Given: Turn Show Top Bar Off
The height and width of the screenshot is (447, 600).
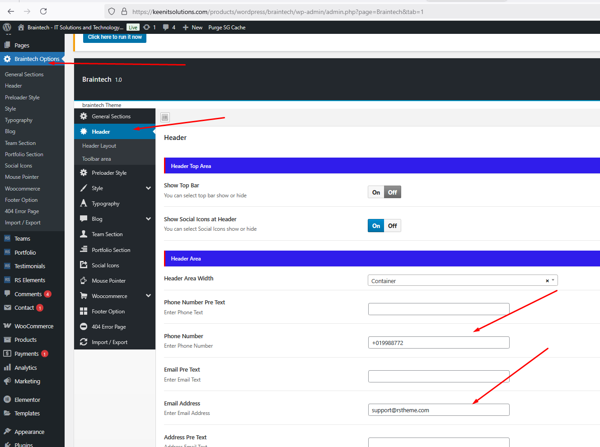Looking at the screenshot, I should [393, 192].
